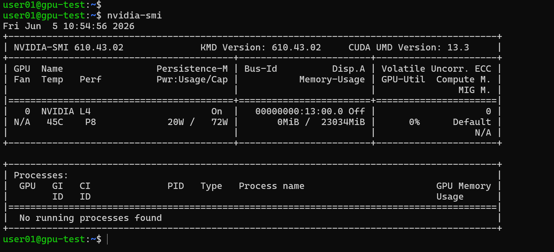The height and width of the screenshot is (252, 554).
Task: Click the NVIDIA-SMI 610.43.02 version text
Action: pyautogui.click(x=69, y=48)
